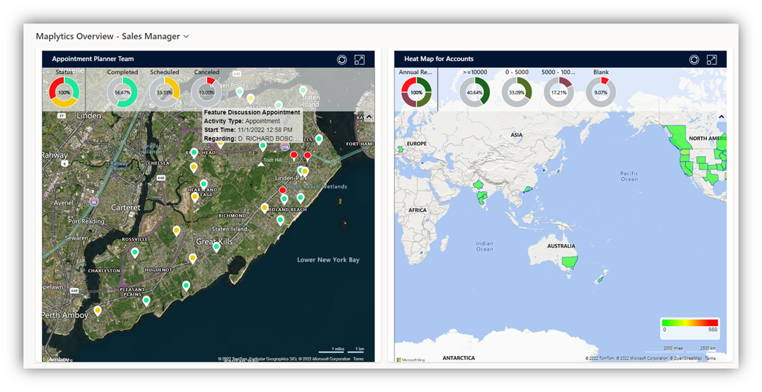This screenshot has width=762, height=392.
Task: Click the heat map color gradient legend
Action: [x=689, y=322]
